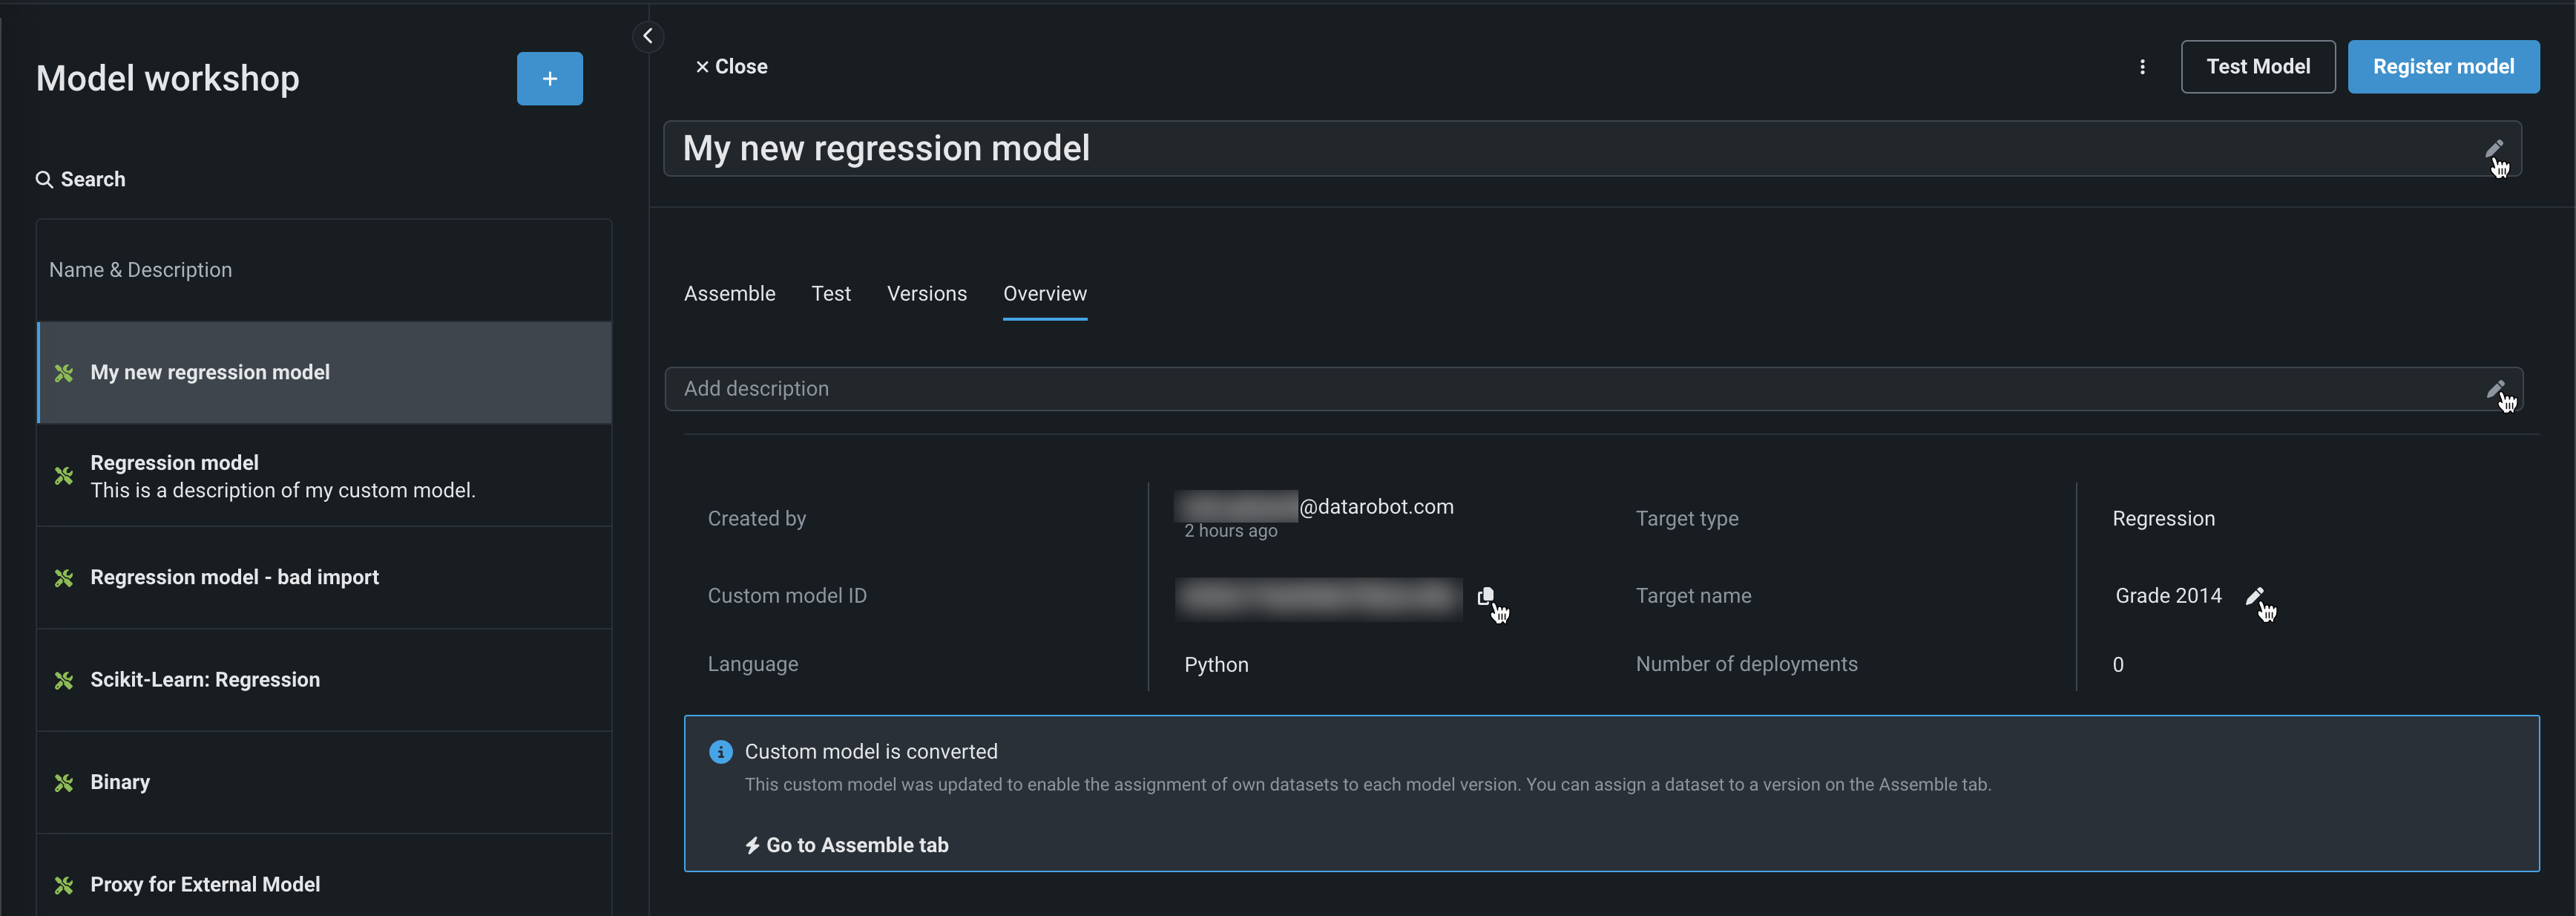Click the Add description input field
The image size is (2576, 916).
1500,389
